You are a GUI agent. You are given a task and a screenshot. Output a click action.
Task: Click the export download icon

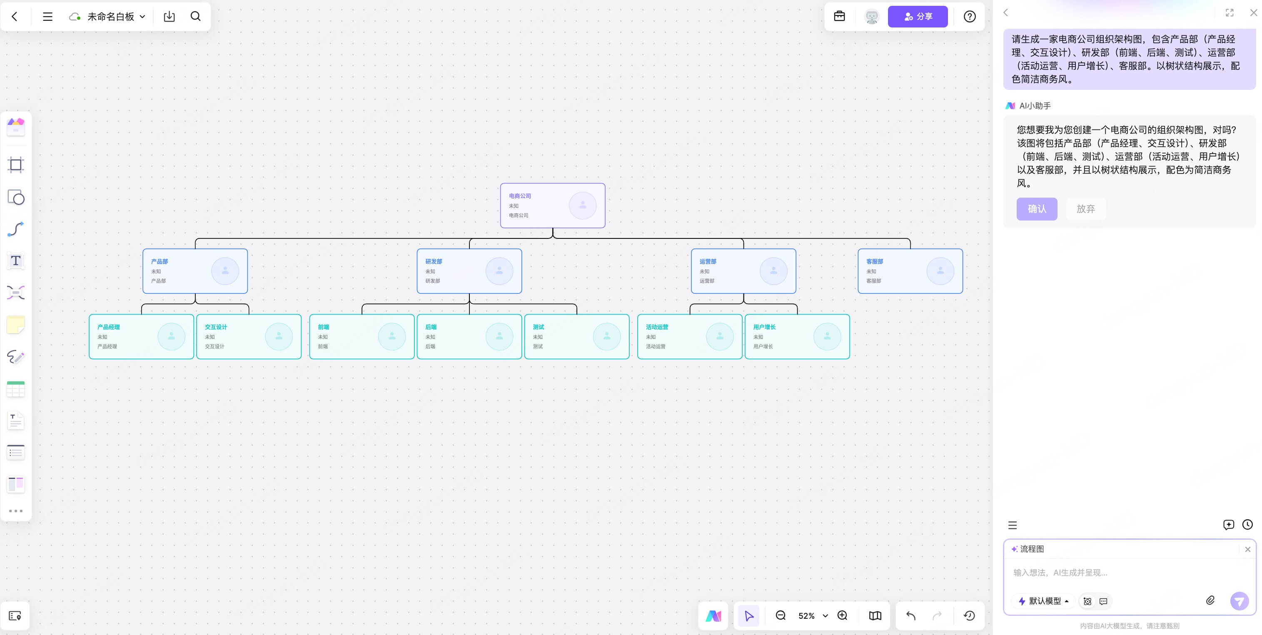(x=169, y=17)
